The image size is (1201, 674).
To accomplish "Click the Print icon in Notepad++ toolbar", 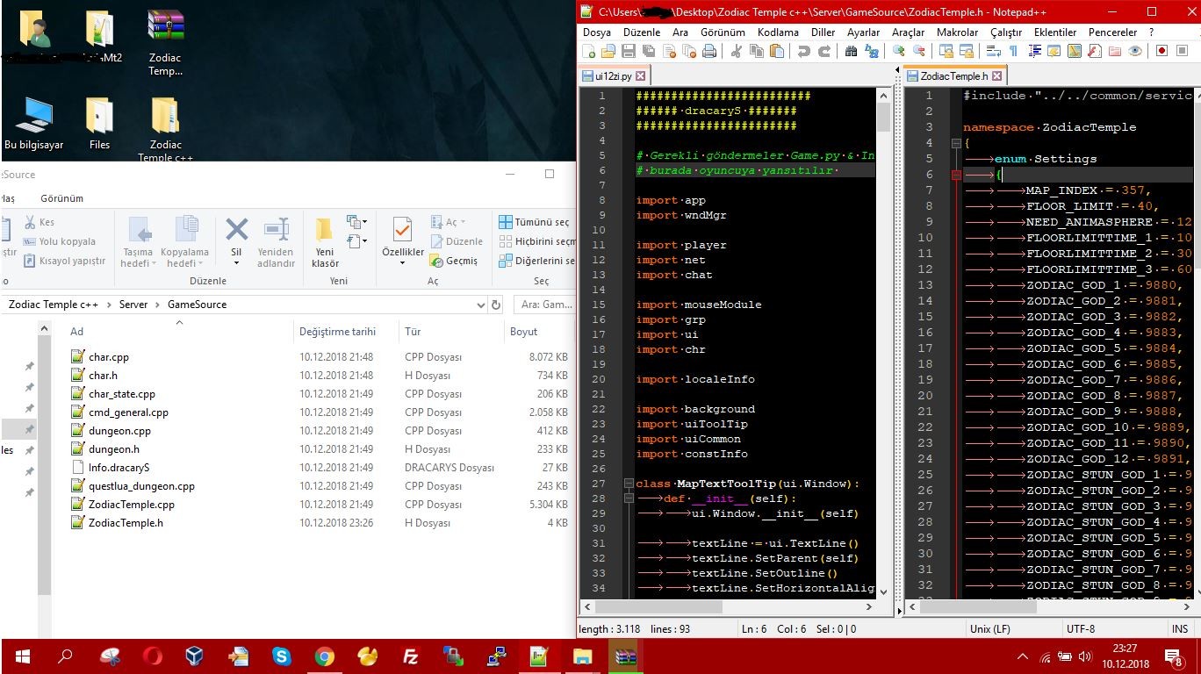I will (x=709, y=51).
